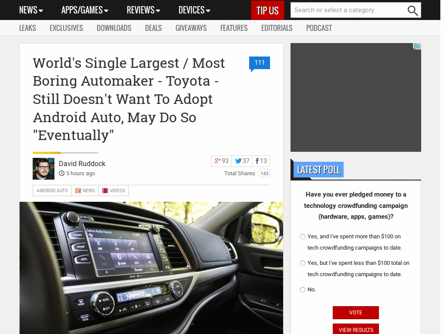Select 'spent more than $100' poll option

303,237
